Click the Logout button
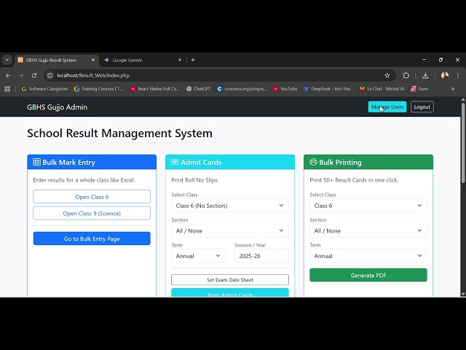This screenshot has width=466, height=350. click(x=422, y=107)
